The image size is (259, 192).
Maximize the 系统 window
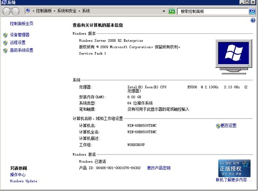247,2
